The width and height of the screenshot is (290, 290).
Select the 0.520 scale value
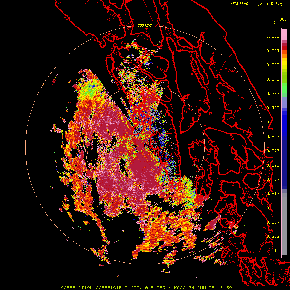click(x=273, y=165)
